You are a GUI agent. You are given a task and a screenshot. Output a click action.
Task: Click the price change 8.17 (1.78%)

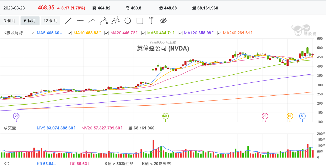71,8
